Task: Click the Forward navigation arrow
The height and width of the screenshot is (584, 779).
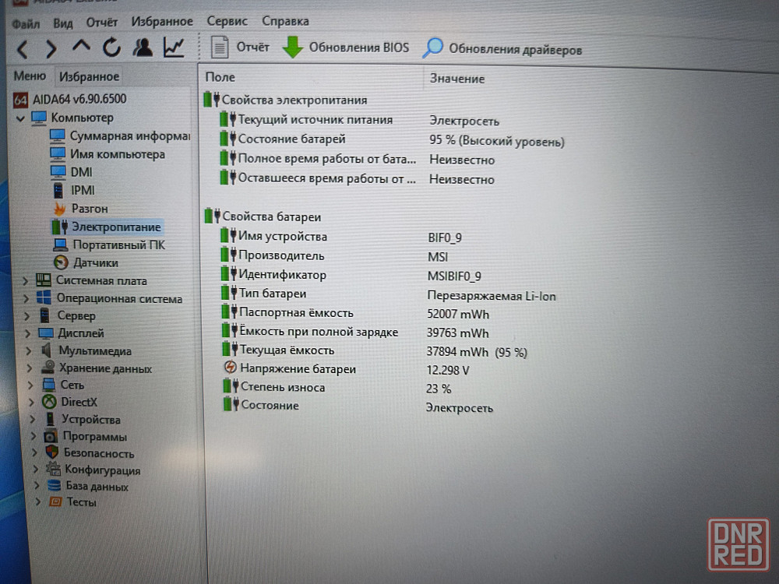Action: click(51, 49)
